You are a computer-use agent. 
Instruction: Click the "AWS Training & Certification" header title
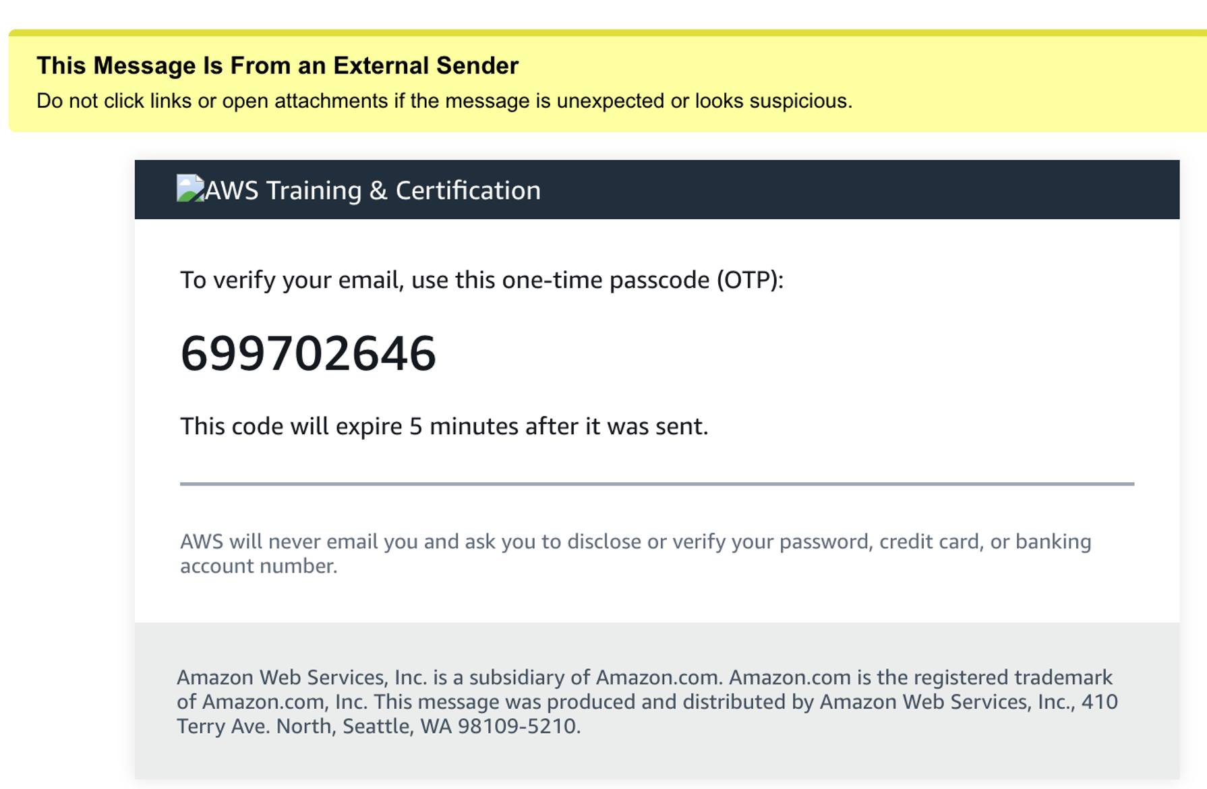pos(372,191)
